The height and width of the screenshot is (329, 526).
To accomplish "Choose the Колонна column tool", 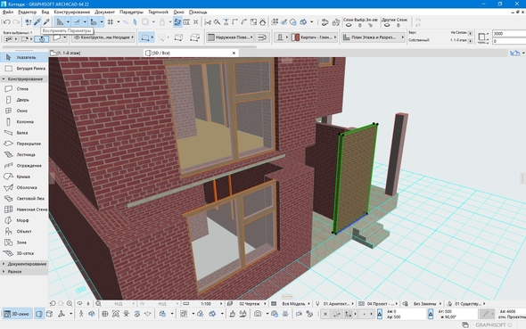I will (24, 122).
